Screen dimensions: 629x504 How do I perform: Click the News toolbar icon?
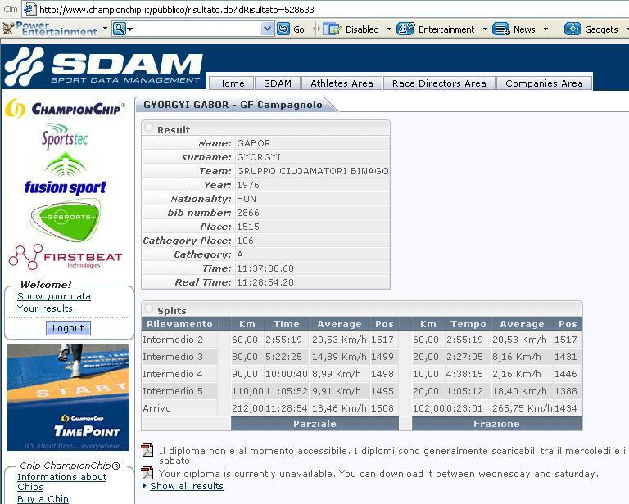point(501,29)
